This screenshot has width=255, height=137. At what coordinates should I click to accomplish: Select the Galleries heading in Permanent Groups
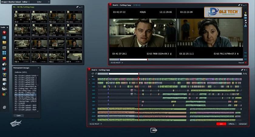pos(21,72)
